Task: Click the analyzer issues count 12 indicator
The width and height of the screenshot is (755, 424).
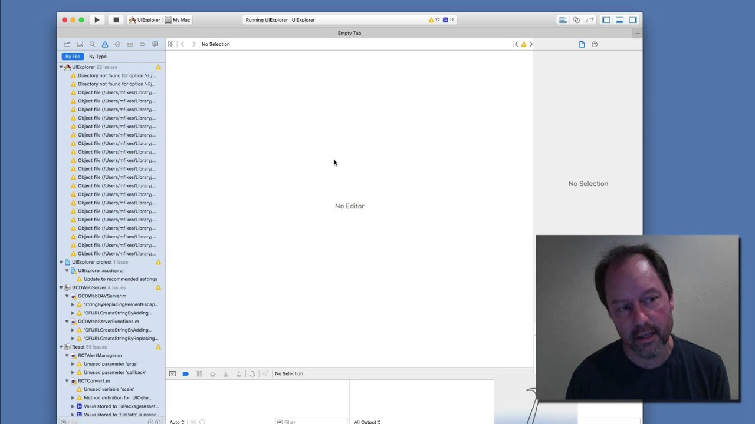Action: pyautogui.click(x=448, y=20)
